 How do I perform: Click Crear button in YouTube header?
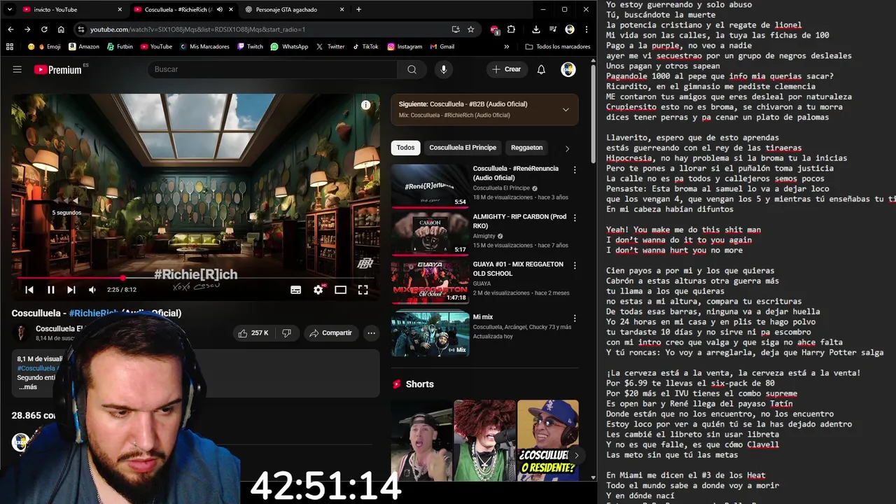tap(506, 69)
